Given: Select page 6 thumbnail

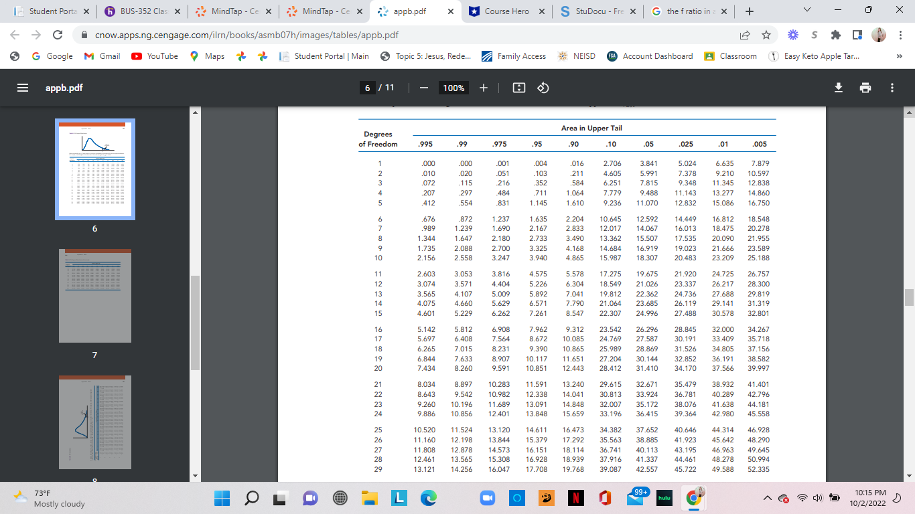Looking at the screenshot, I should pos(95,169).
